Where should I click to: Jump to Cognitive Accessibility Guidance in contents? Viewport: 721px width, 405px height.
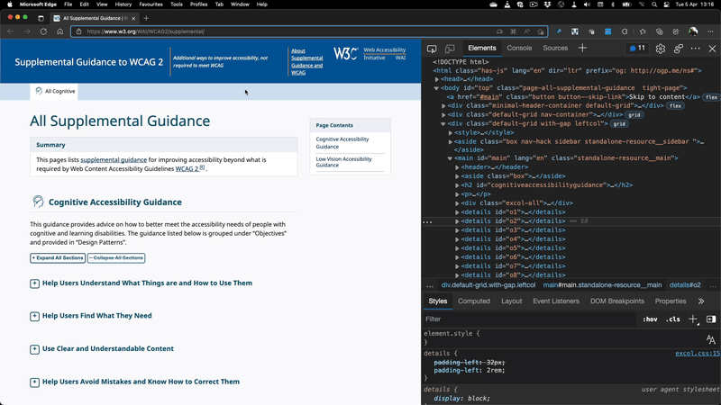tap(342, 143)
